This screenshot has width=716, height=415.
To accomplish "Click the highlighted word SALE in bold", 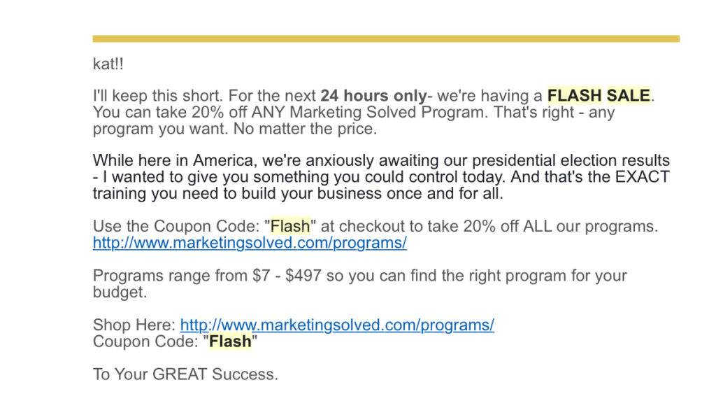I will coord(629,95).
